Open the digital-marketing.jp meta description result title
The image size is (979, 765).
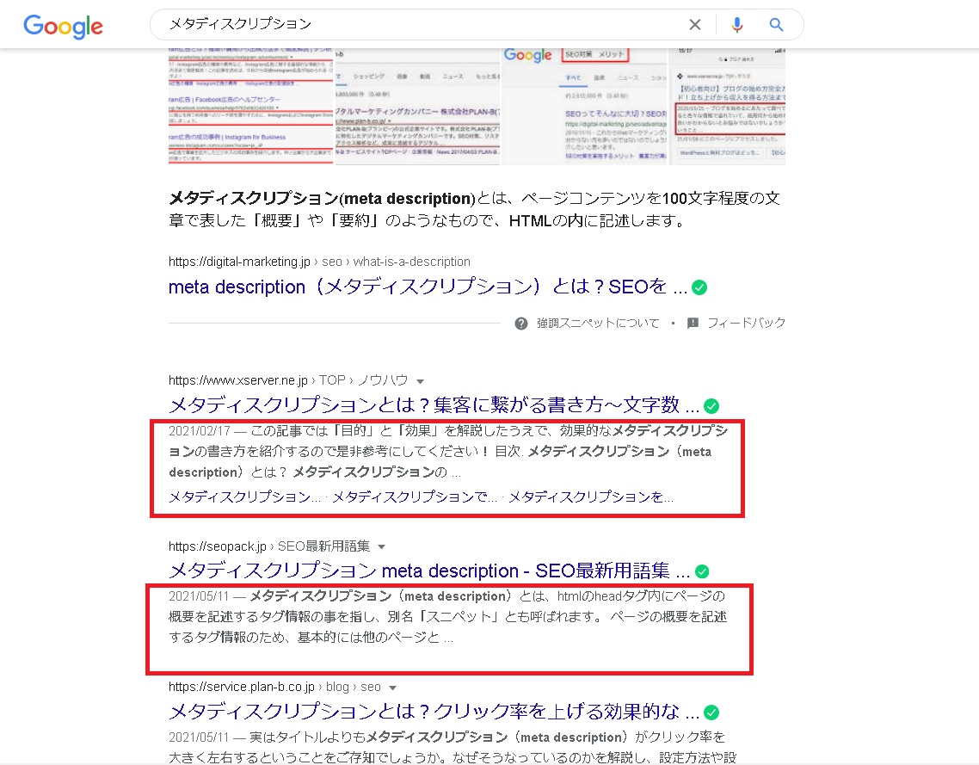428,287
